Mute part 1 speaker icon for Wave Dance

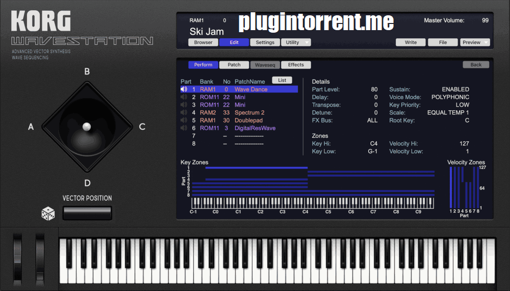point(184,89)
